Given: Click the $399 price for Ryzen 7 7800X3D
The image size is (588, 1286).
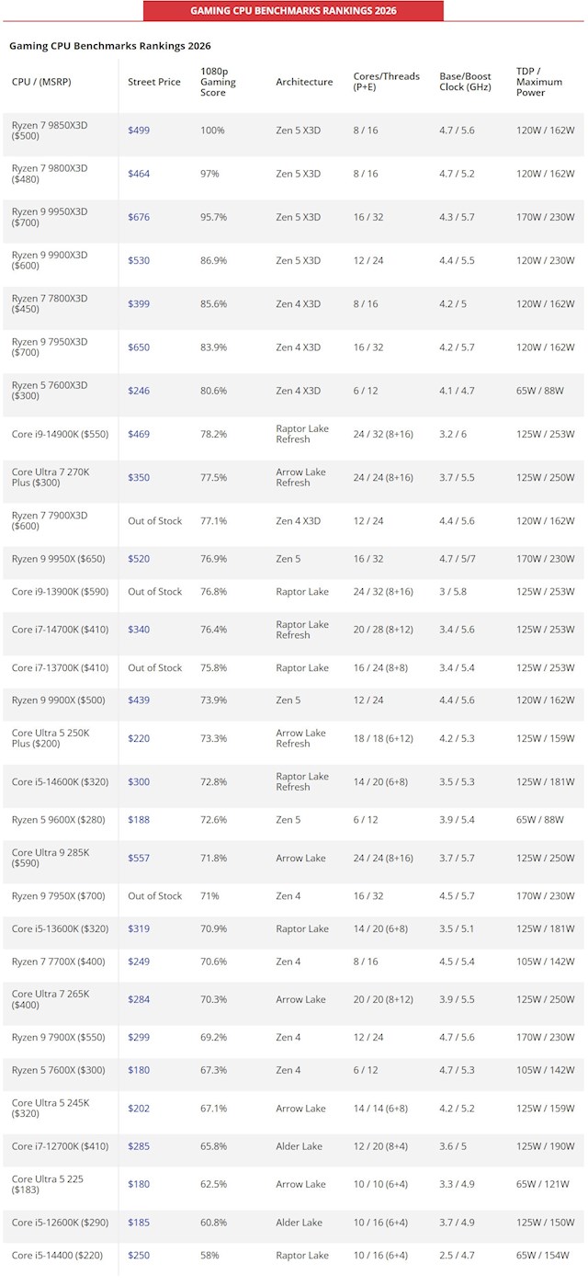Looking at the screenshot, I should point(139,304).
